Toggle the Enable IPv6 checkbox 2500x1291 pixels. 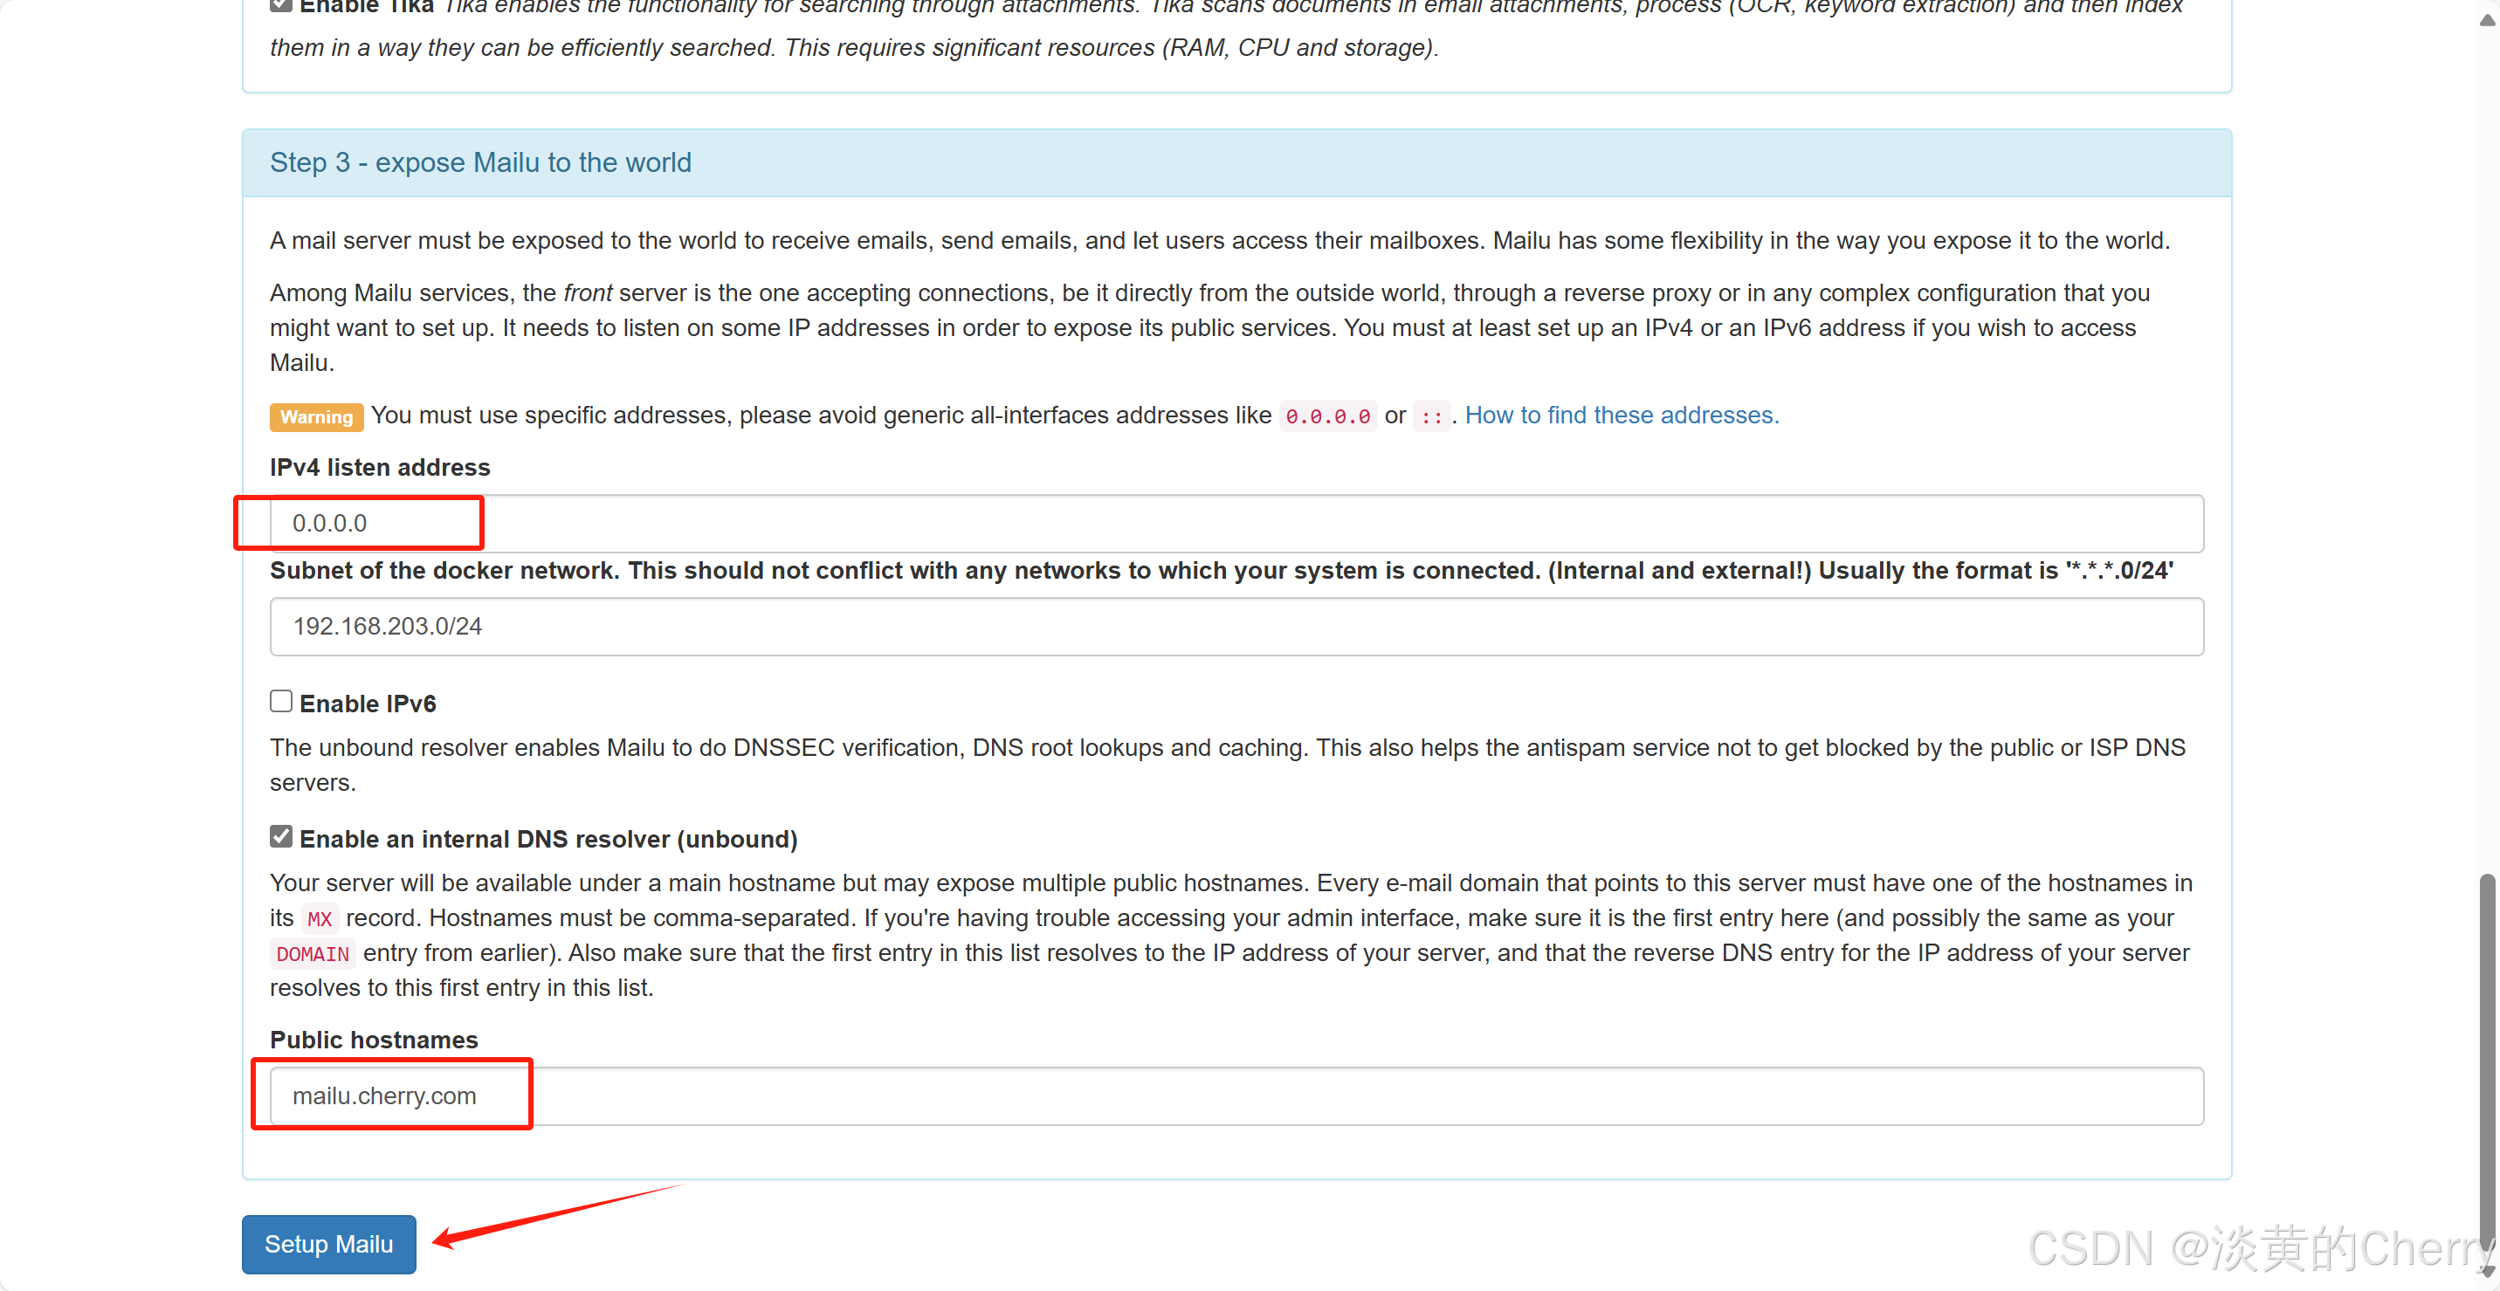click(280, 701)
